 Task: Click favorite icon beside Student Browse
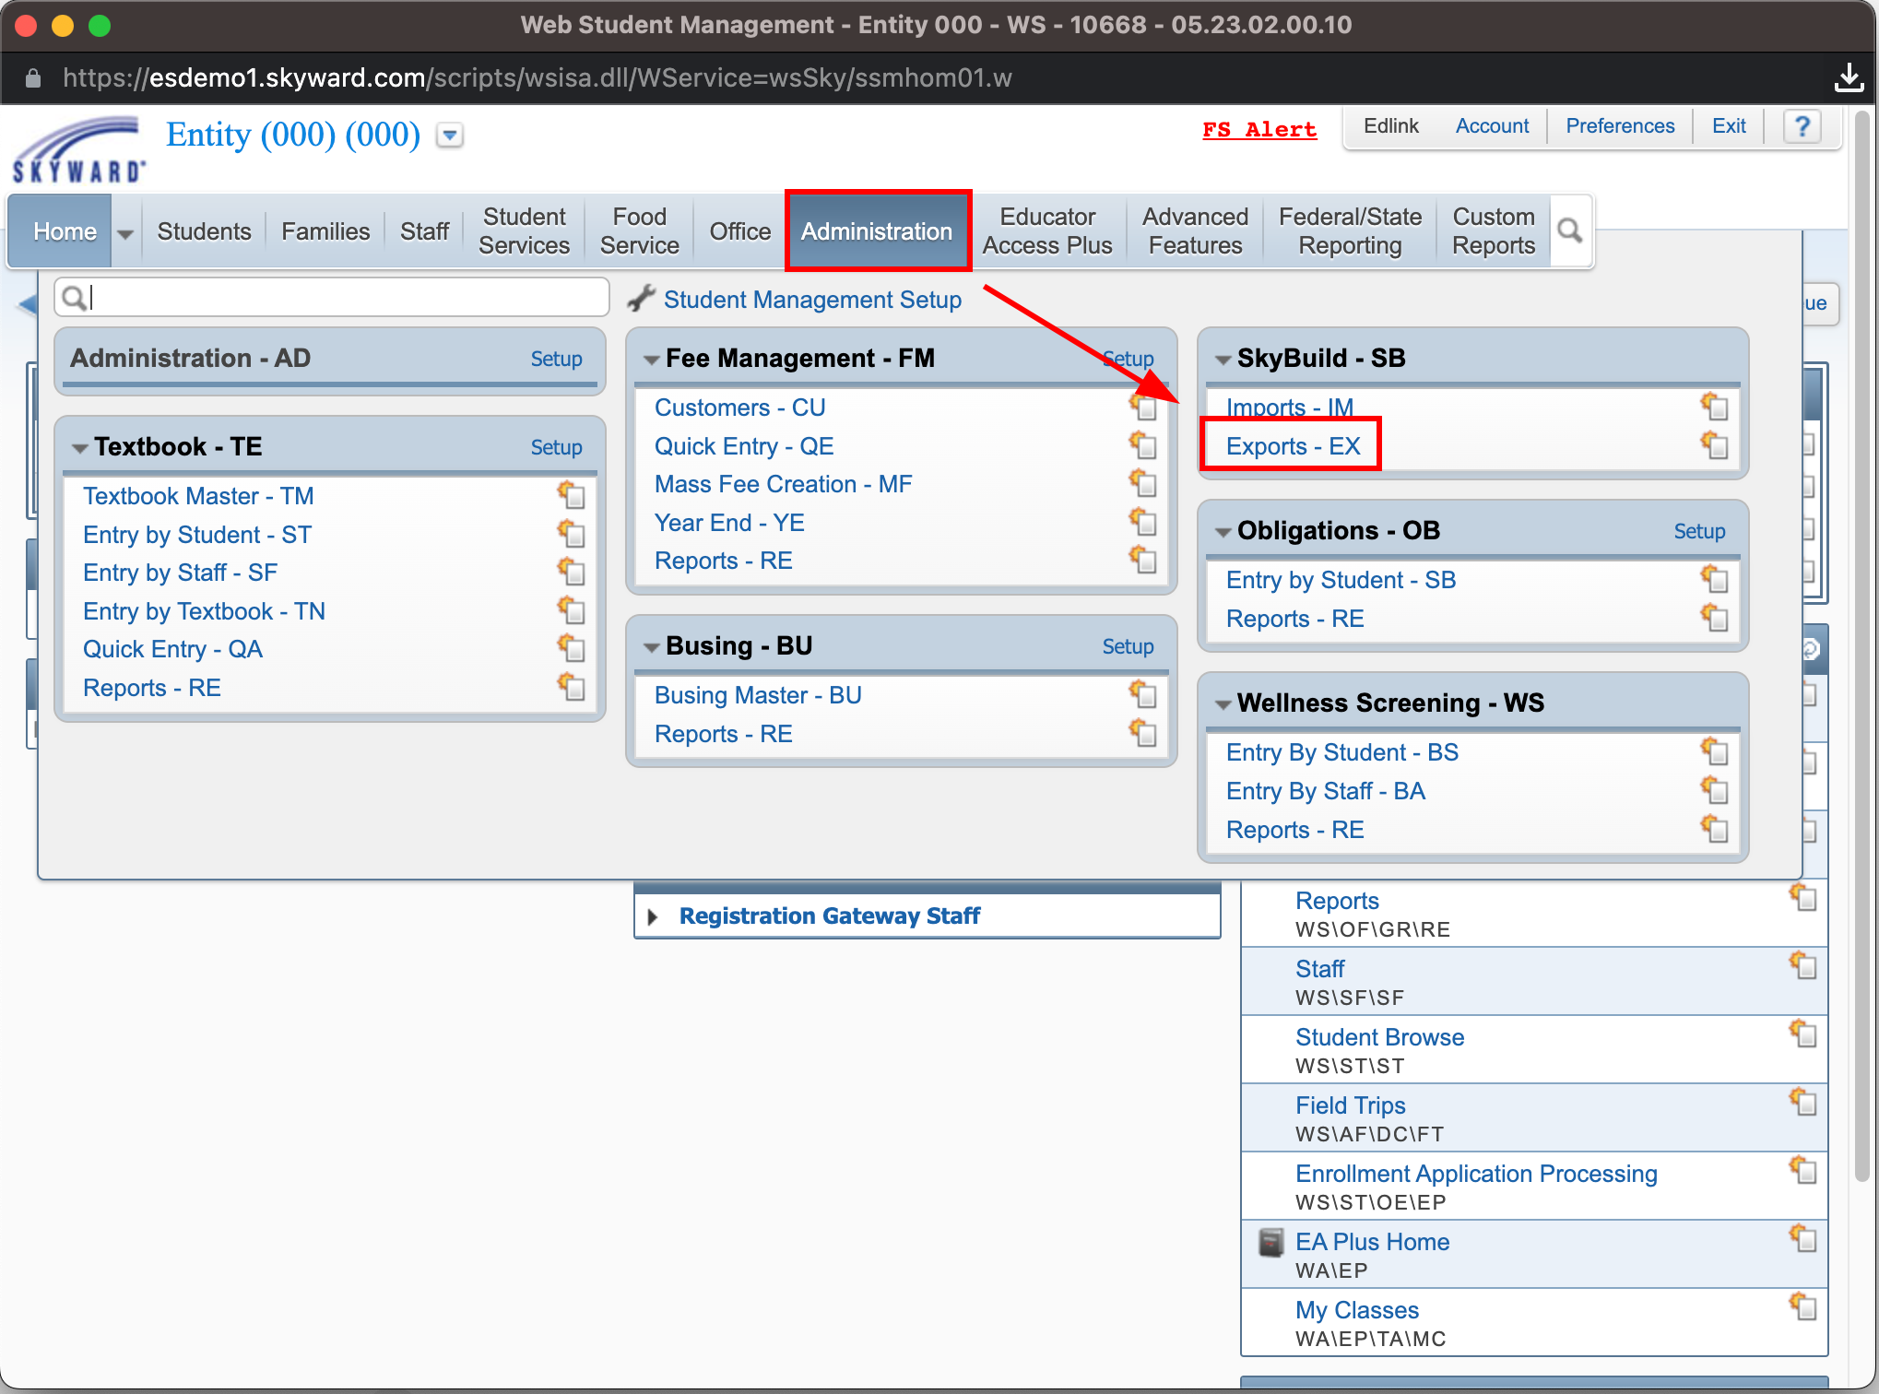tap(1803, 1034)
